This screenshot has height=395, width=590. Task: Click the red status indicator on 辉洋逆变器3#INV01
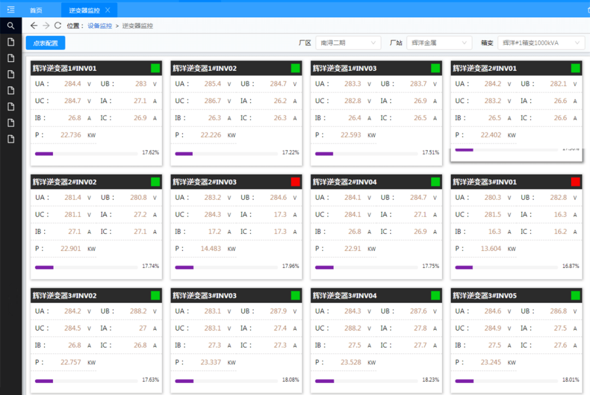pos(575,182)
